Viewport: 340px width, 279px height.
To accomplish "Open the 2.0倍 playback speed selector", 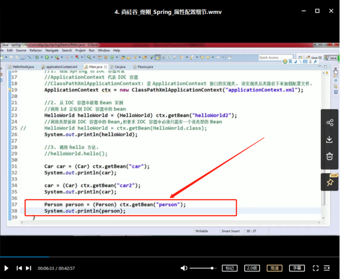I will pos(252,268).
